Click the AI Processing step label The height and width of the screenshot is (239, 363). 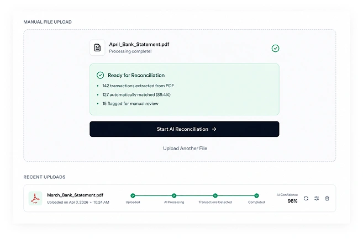tap(174, 202)
